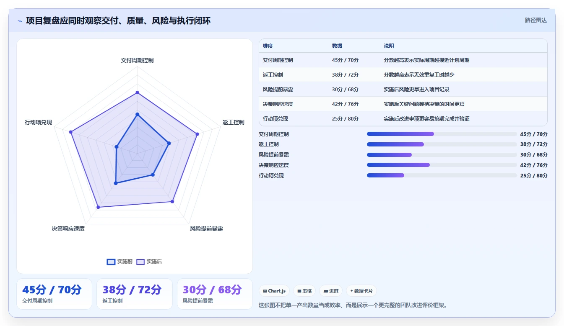
Task: Click the 决策响应速度 progress bar
Action: [x=442, y=165]
